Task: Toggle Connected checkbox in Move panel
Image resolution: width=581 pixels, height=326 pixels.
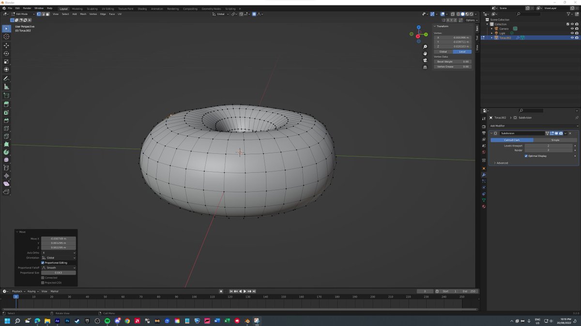Action: (43, 278)
